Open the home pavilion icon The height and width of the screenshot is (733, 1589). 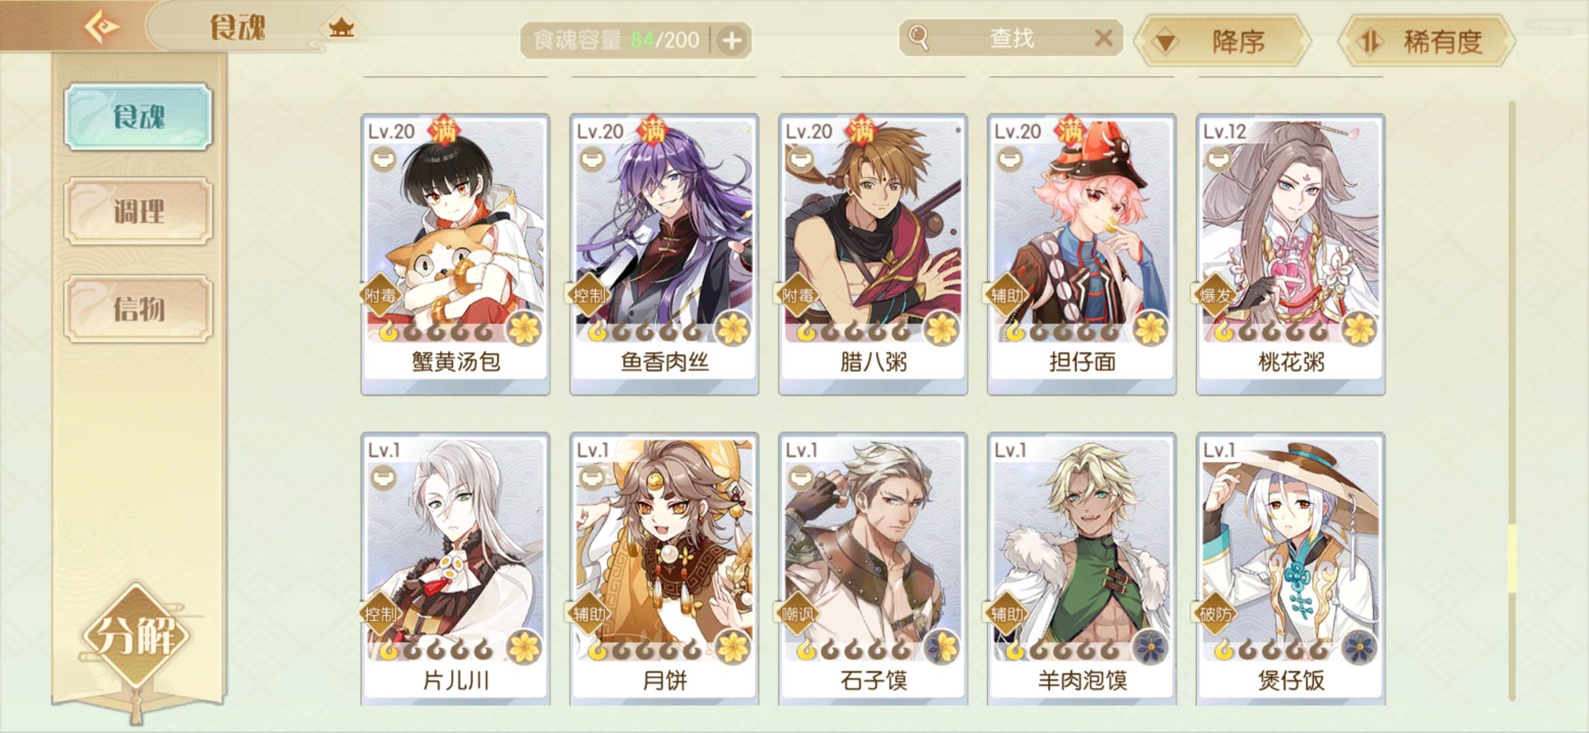(x=342, y=28)
